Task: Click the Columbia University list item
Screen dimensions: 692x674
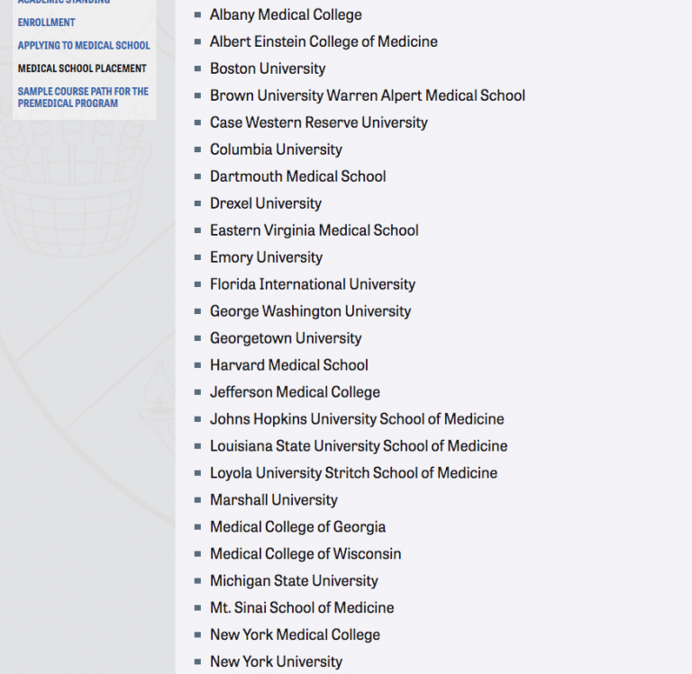Action: coord(276,149)
